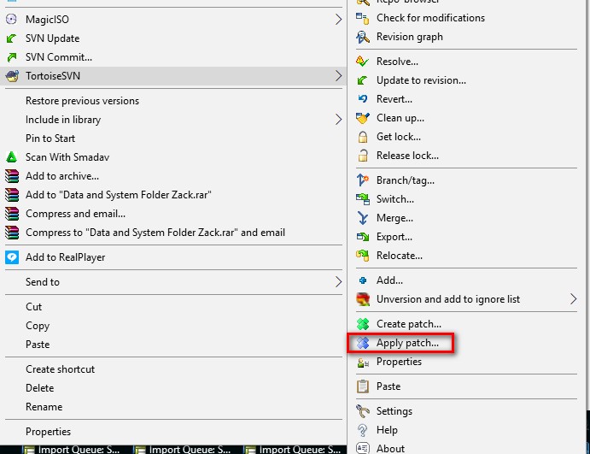
Task: Choose Apply patch... menu entry
Action: point(407,343)
